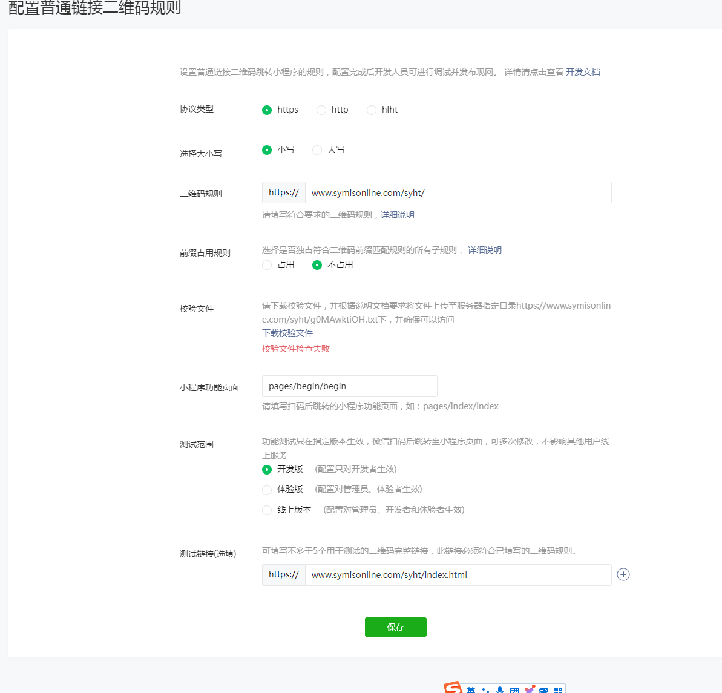Click hint text mentioning pages/index/index

(x=380, y=406)
